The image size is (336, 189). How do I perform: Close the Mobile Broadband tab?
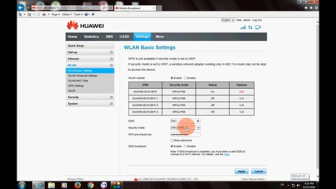[154, 8]
